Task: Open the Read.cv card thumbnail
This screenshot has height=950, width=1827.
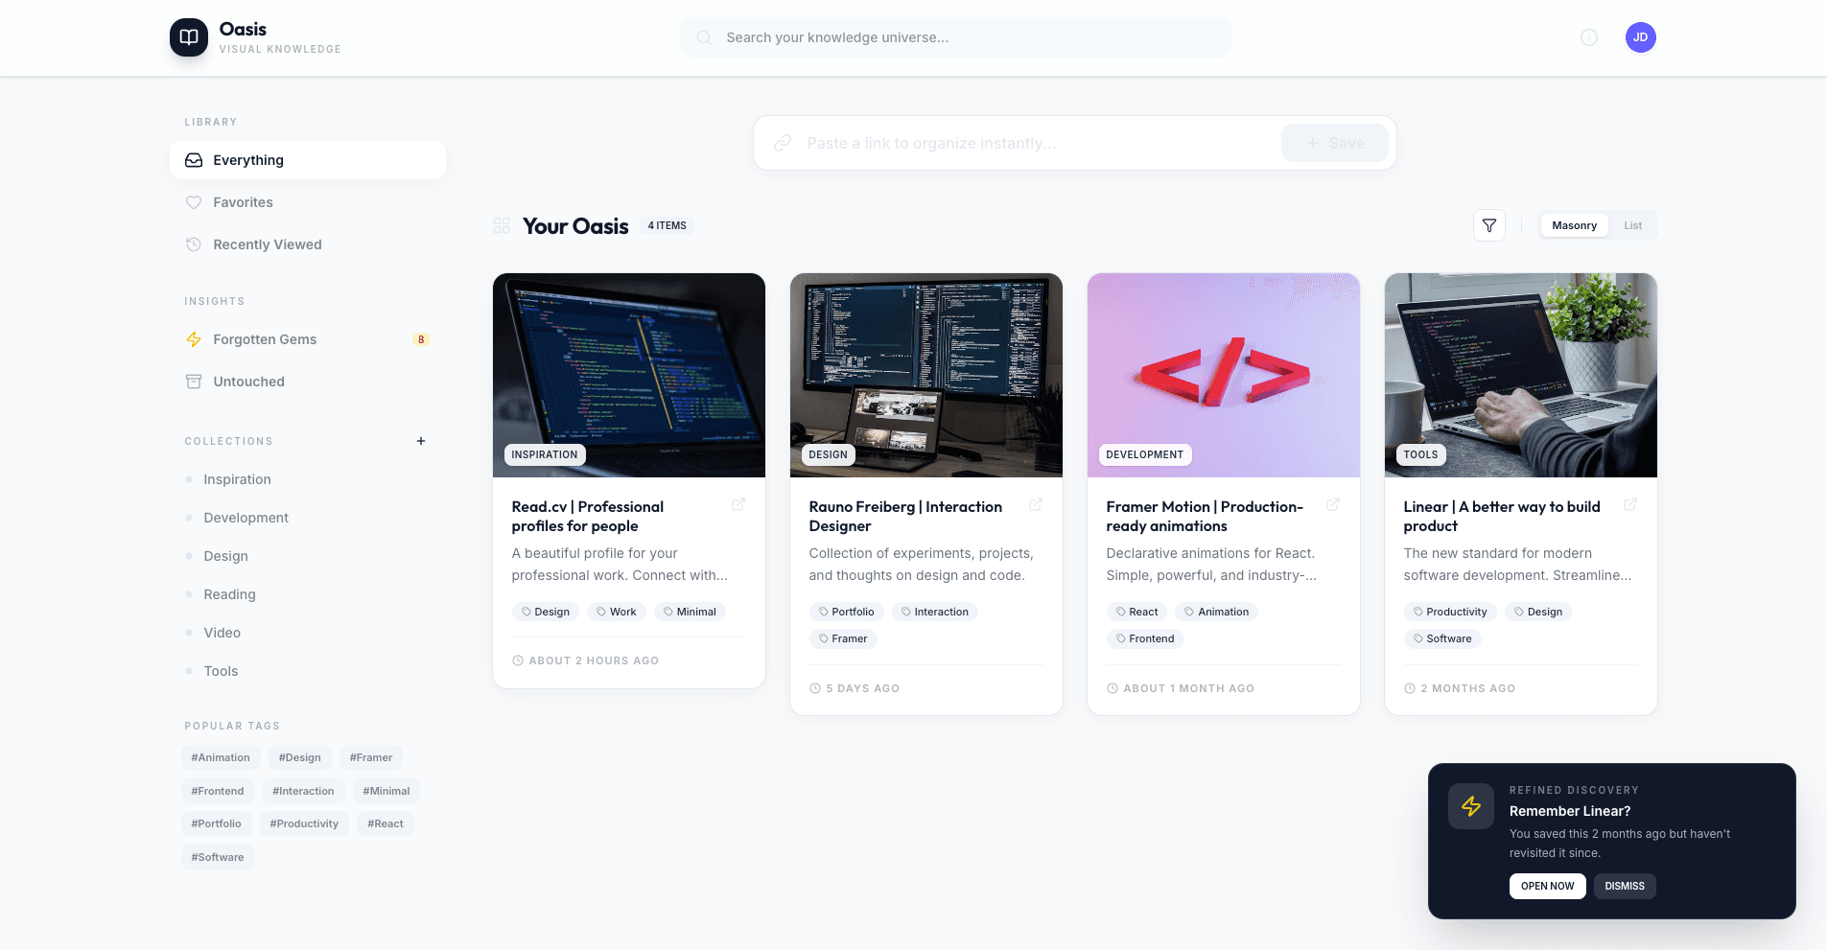Action: 629,375
